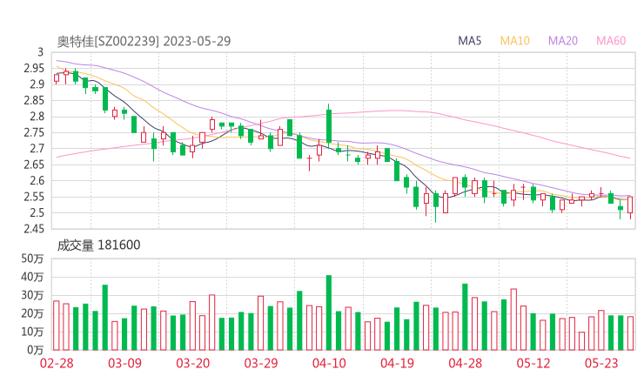Click the MA10 legend label

[514, 41]
